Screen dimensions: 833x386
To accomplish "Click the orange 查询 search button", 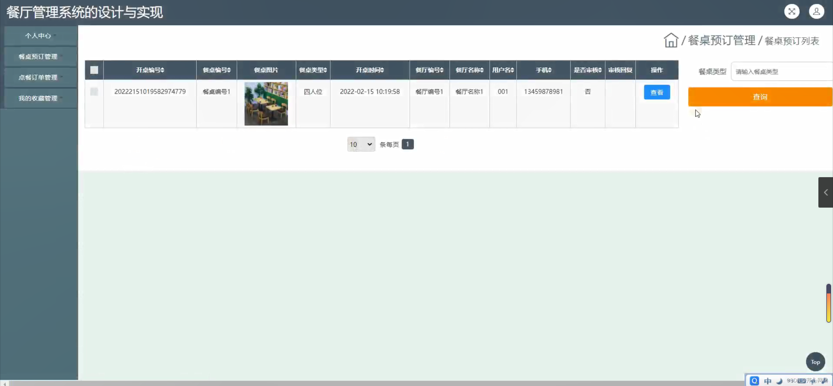I will [x=760, y=97].
